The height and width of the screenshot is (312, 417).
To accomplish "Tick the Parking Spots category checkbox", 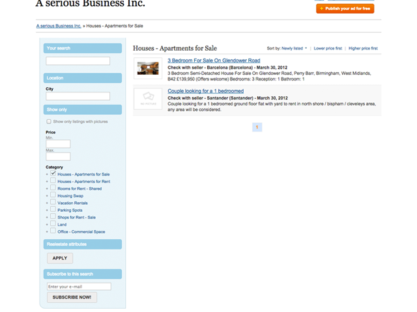I will coord(53,210).
